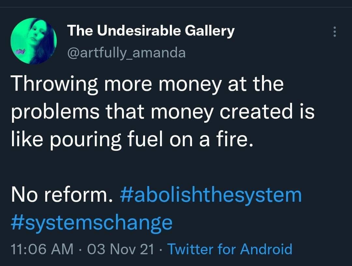Open the three-dot more options menu
Image resolution: width=352 pixels, height=266 pixels.
[x=334, y=32]
